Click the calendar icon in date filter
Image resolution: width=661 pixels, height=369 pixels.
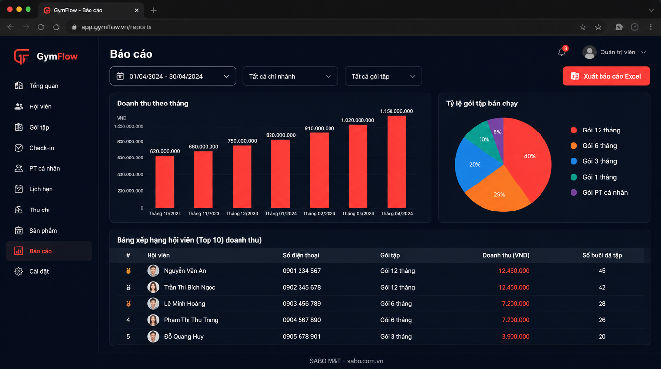coord(120,76)
